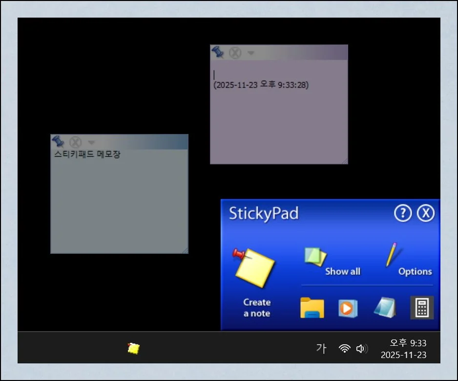Viewport: 458px width, 381px height.
Task: Click the StickyPad help question mark
Action: click(x=403, y=214)
